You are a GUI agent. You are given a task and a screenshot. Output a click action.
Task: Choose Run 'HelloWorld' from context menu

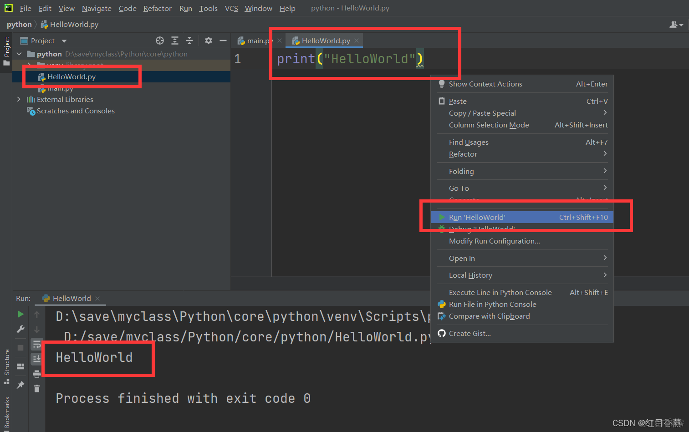(x=522, y=217)
